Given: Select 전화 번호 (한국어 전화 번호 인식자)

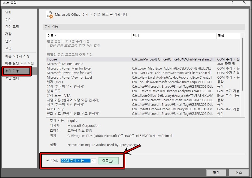Looking at the screenshot, I should [x=143, y=114].
